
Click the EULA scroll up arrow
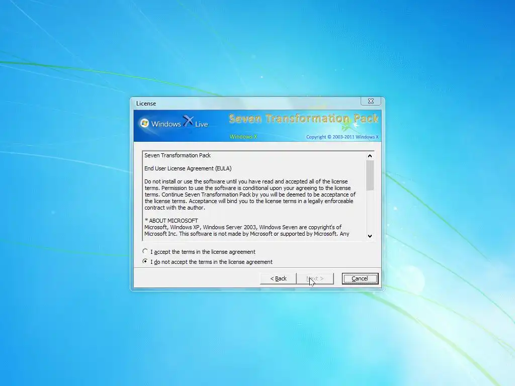tap(370, 156)
